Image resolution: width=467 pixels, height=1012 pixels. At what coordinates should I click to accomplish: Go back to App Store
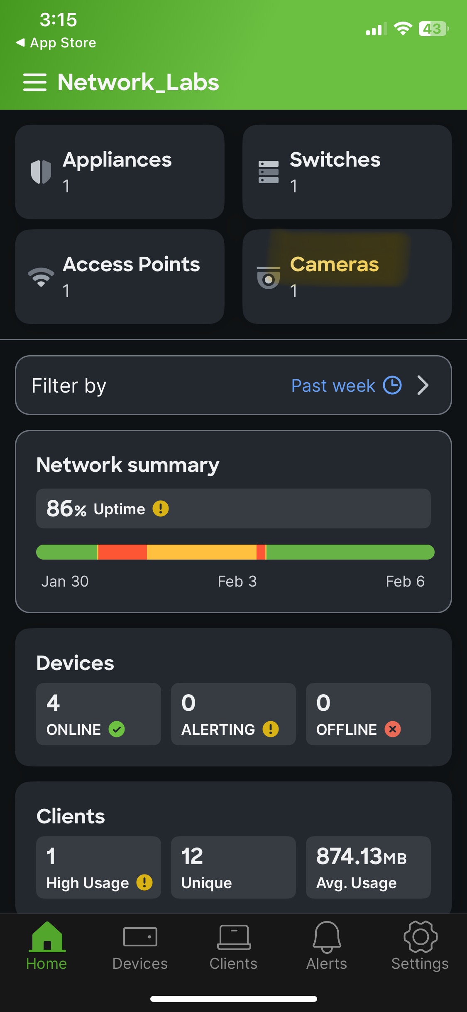pos(56,43)
